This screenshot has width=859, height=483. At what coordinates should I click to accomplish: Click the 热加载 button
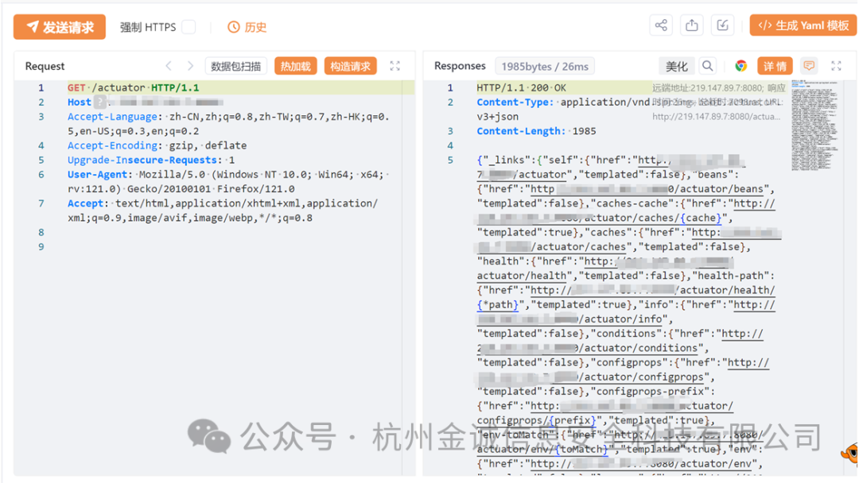point(296,66)
